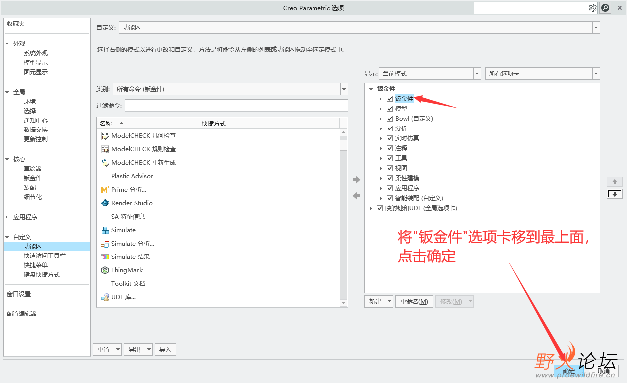Viewport: 627px width, 383px height.
Task: Toggle the 柔性建模 checkbox
Action: point(390,178)
